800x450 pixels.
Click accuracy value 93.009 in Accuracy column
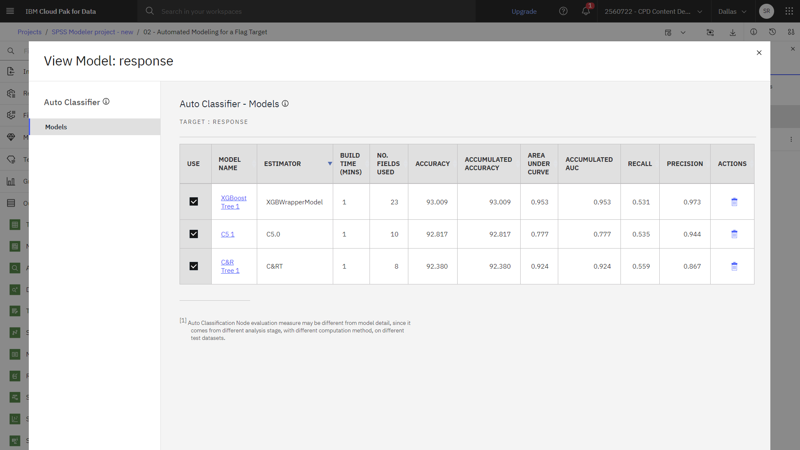pos(437,202)
